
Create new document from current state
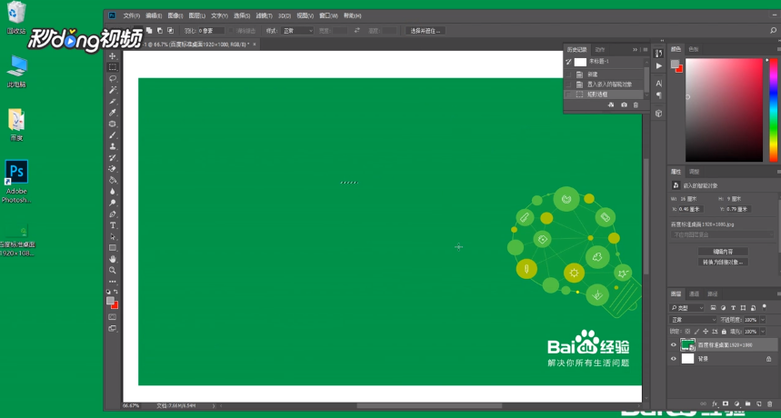612,105
